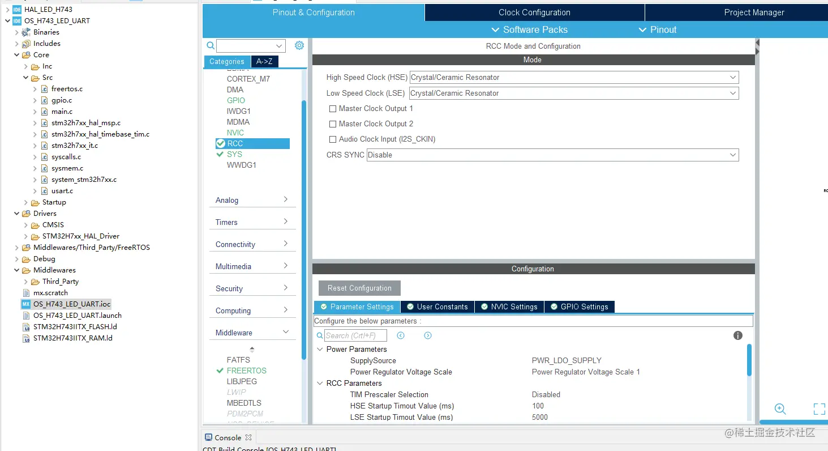Screen dimensions: 828x451
Task: Click the parameter search magnifier icon
Action: click(320, 335)
